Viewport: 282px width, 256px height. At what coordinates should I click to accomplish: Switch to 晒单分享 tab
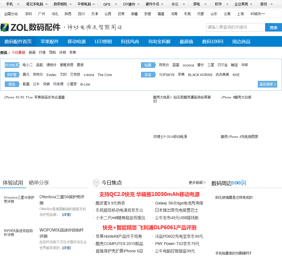(x=39, y=183)
